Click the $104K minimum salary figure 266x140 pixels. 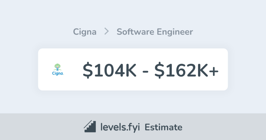(x=109, y=70)
